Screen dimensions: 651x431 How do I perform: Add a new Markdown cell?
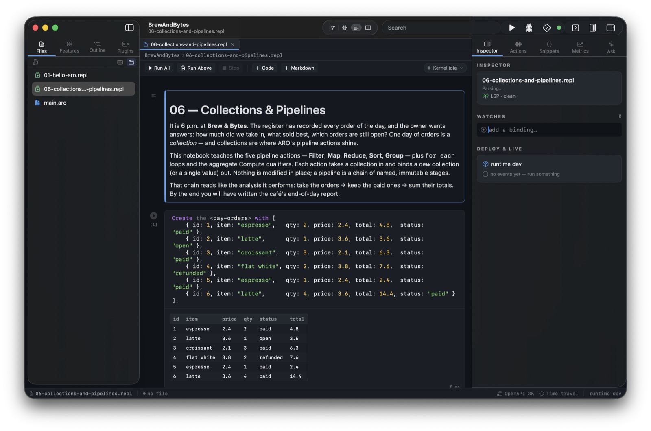tap(299, 68)
